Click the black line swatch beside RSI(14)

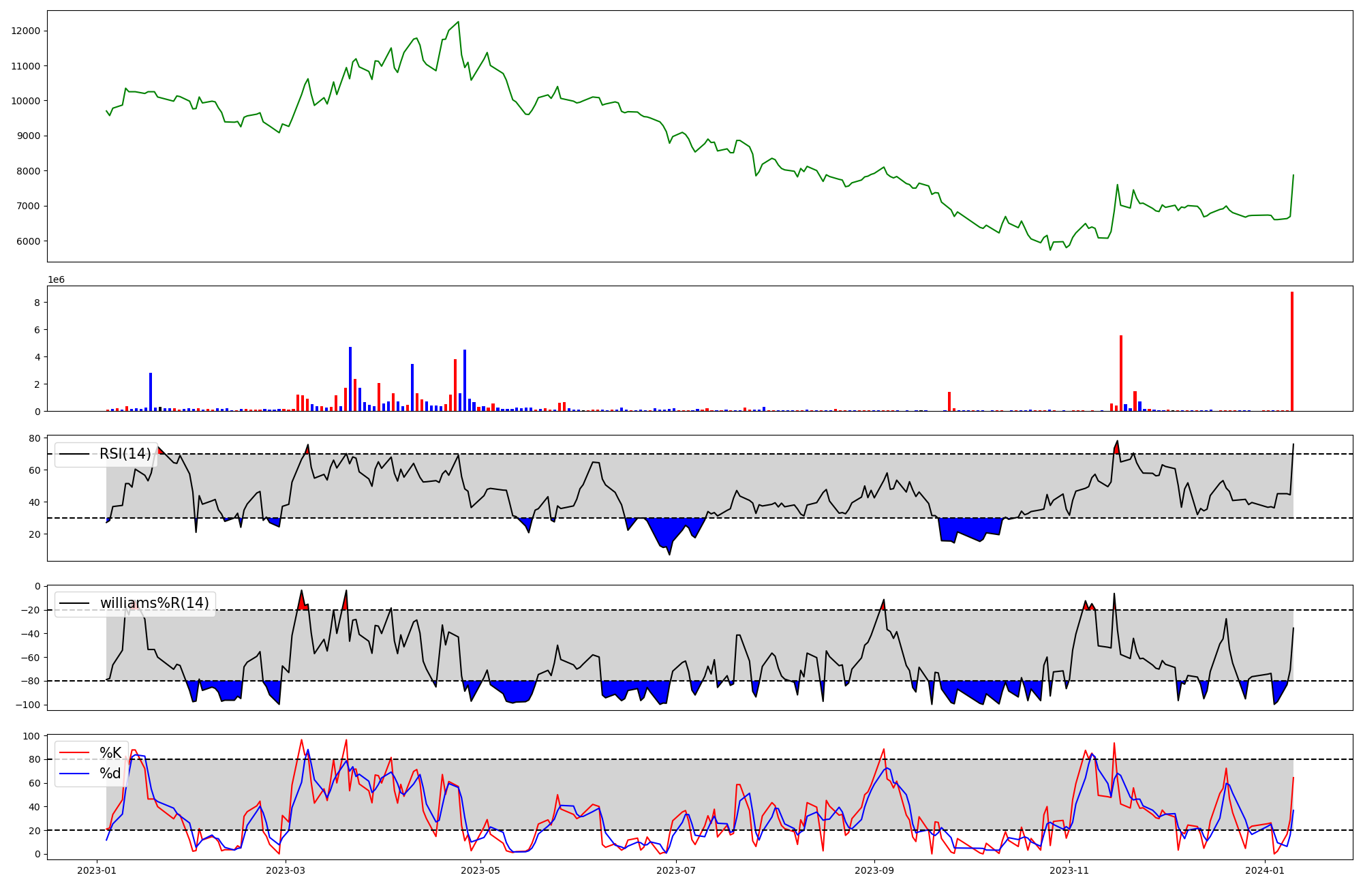[74, 454]
